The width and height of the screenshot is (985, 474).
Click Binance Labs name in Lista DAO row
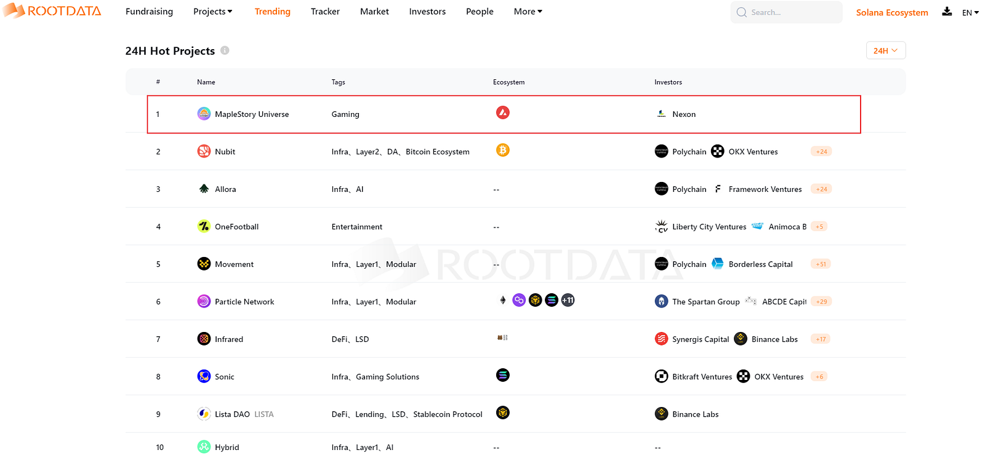695,414
